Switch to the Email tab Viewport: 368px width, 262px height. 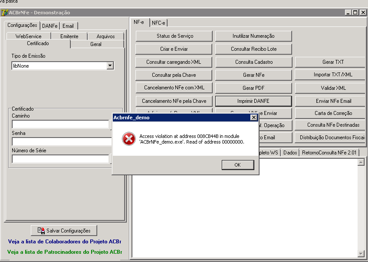[68, 26]
